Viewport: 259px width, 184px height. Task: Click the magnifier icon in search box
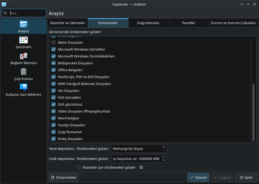click(x=5, y=13)
